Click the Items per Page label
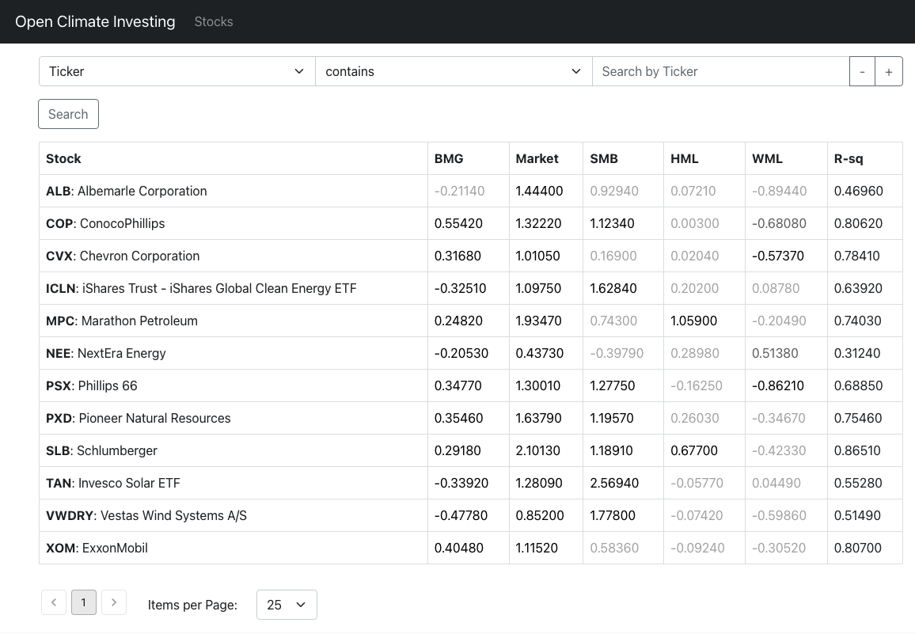The height and width of the screenshot is (634, 915). click(192, 605)
